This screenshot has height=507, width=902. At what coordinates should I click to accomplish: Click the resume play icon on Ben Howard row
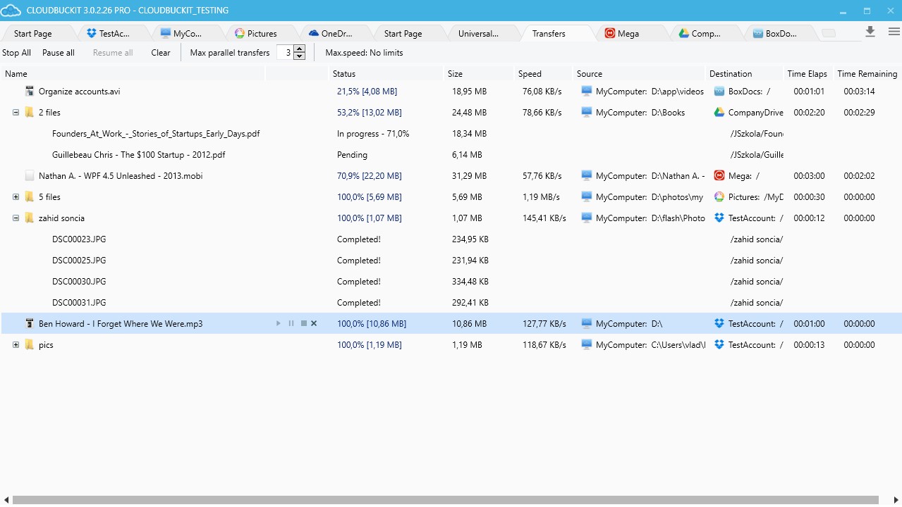coord(279,324)
